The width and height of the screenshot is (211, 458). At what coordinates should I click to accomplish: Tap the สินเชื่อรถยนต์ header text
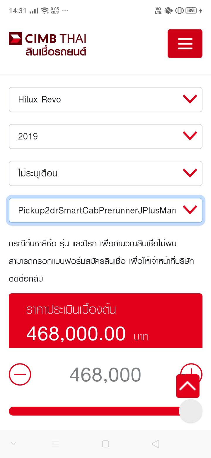point(56,52)
